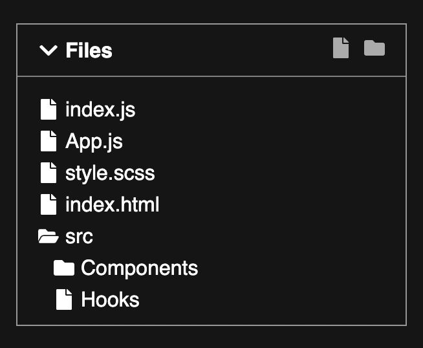Collapse the open src folder icon

pos(49,236)
